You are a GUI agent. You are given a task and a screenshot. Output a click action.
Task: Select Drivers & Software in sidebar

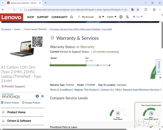(x=19, y=121)
